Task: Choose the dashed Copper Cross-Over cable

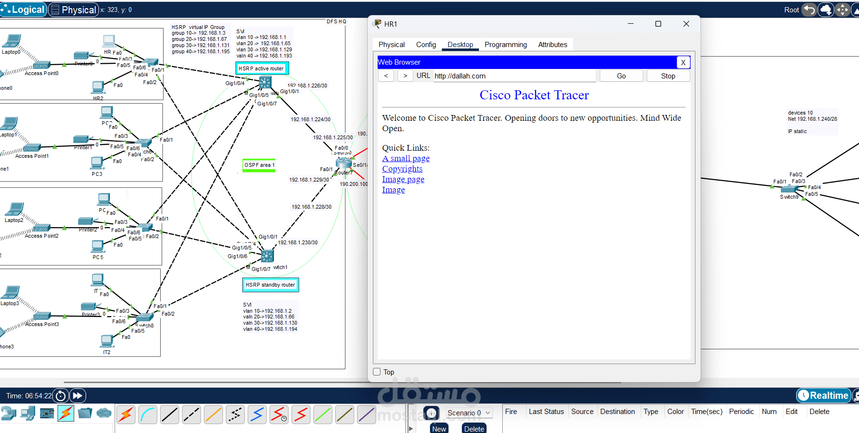Action: tap(192, 415)
